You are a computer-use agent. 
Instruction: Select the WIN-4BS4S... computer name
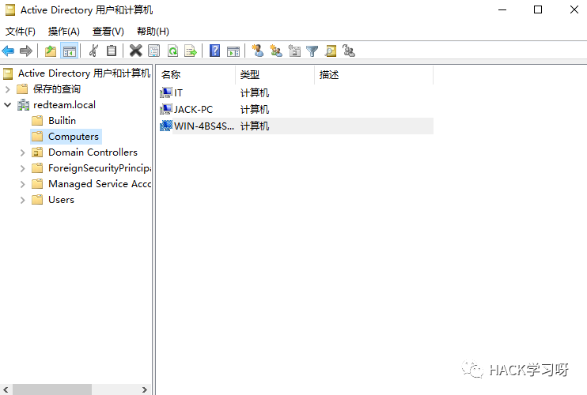click(x=204, y=126)
